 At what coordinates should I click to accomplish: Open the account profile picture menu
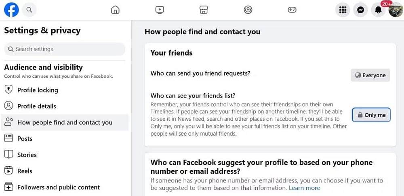click(396, 10)
